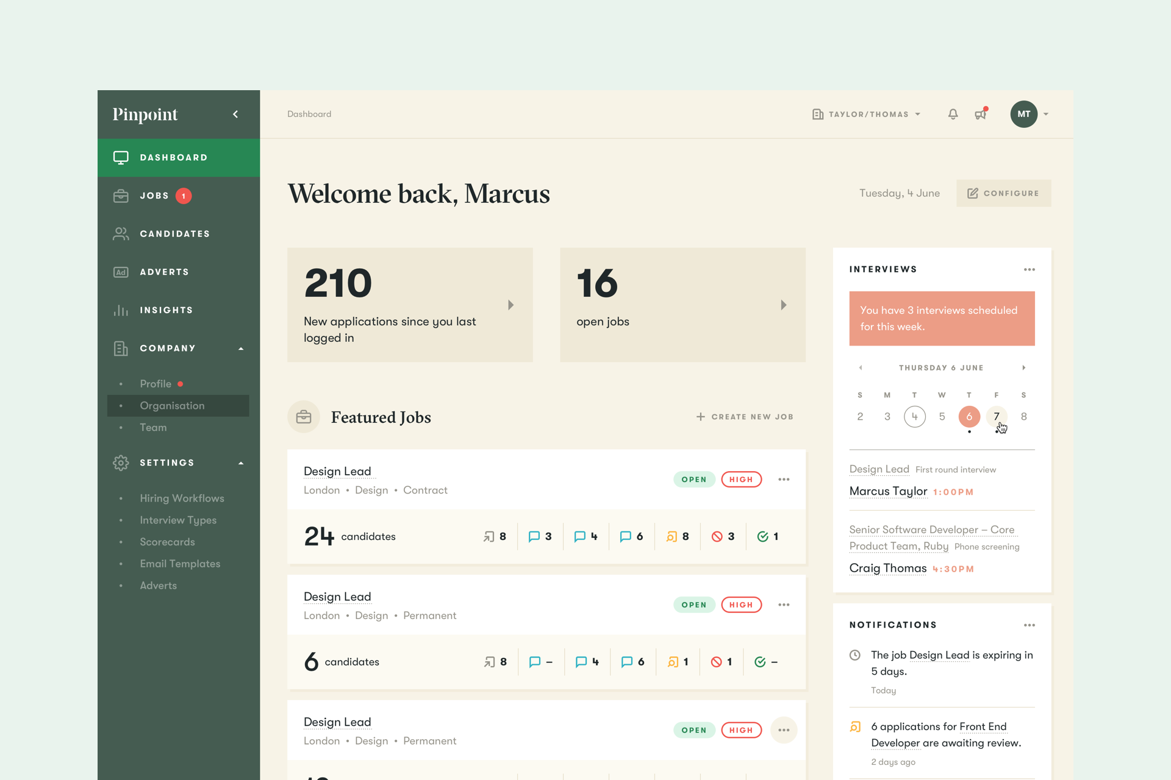Open more options for first Design Lead job
1171x780 pixels.
[784, 480]
